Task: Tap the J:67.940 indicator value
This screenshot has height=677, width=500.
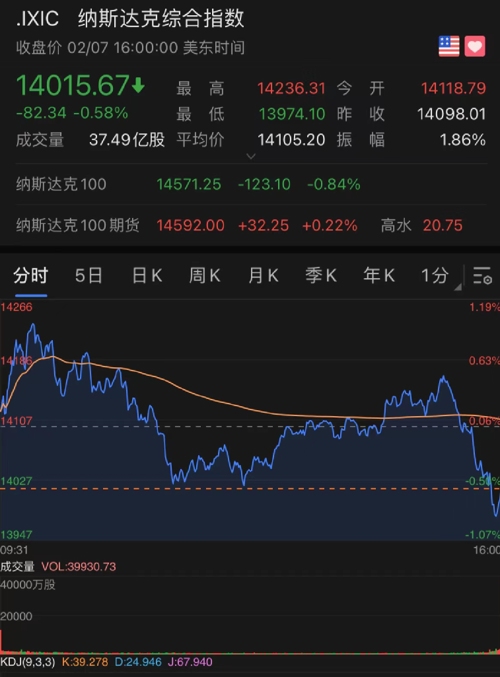Action: tap(190, 662)
